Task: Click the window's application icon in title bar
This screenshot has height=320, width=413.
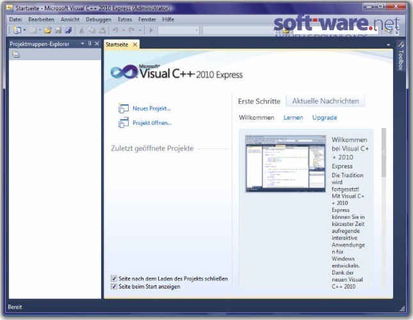Action: 10,8
